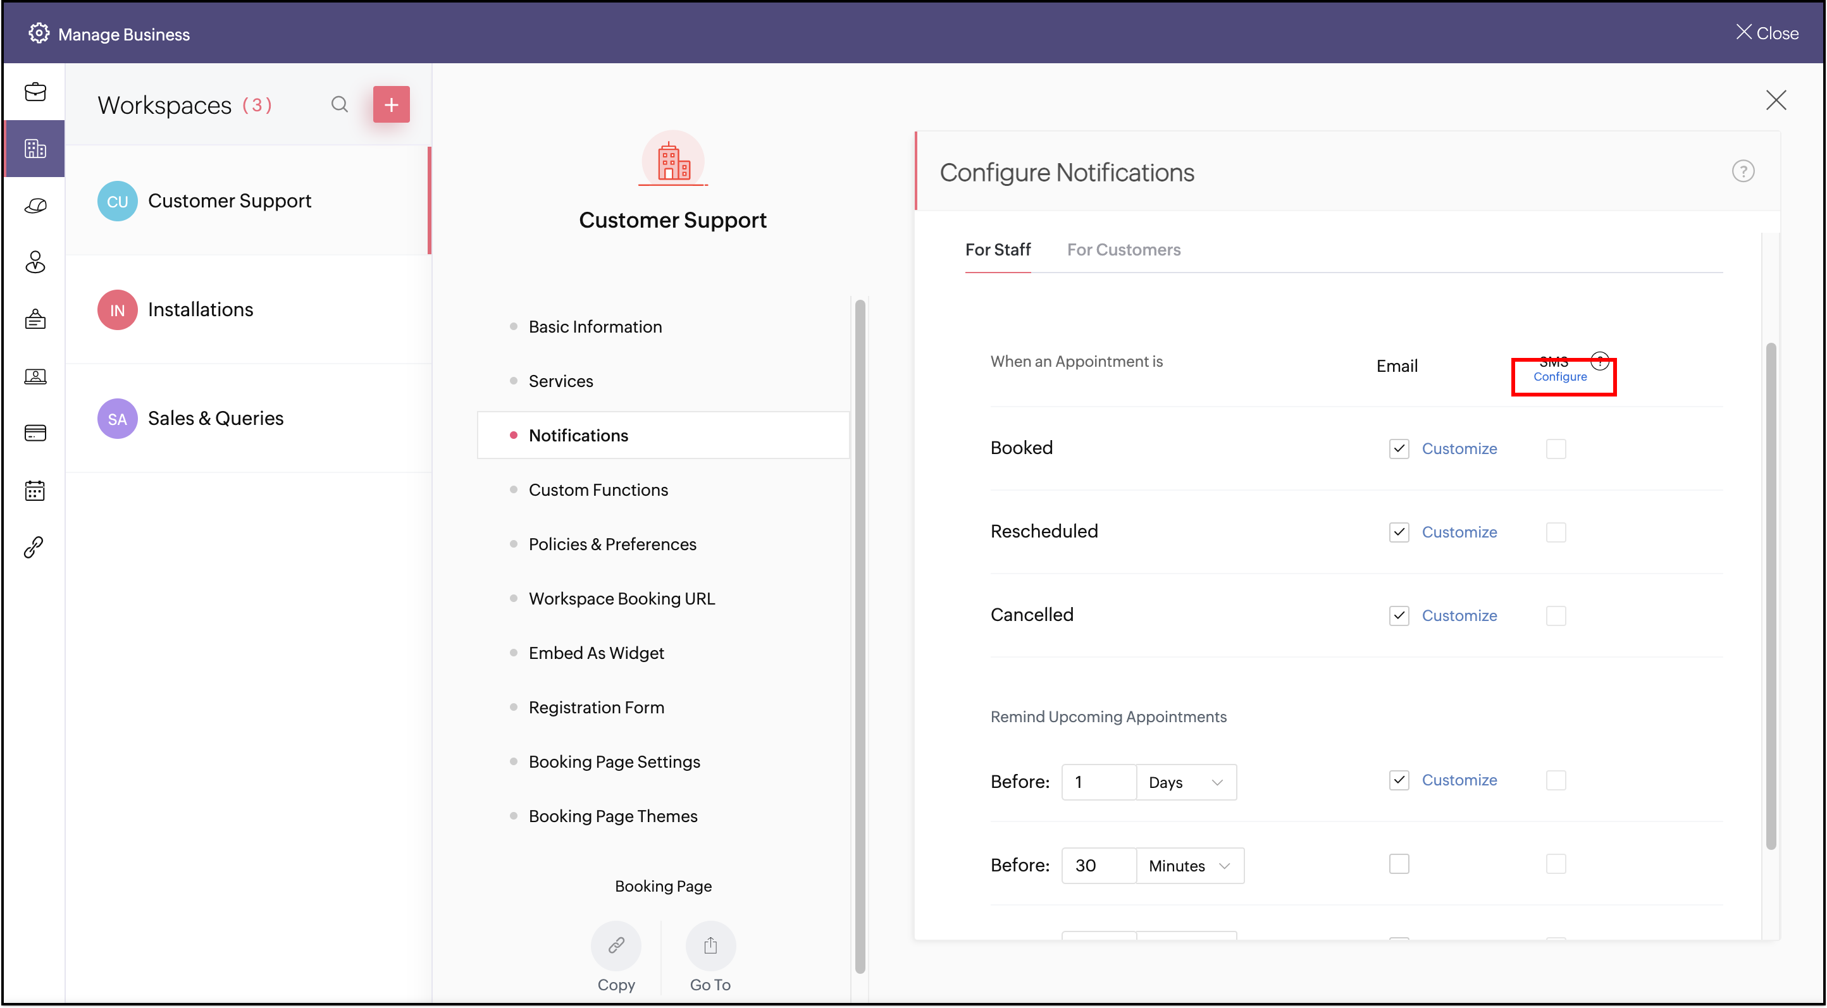Screen dimensions: 1827x1008
Task: Copy the booking page link icon
Action: click(x=616, y=945)
